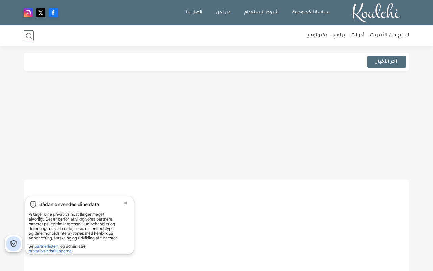This screenshot has width=433, height=271.
Task: Click the floating privacy shield button
Action: pyautogui.click(x=14, y=244)
